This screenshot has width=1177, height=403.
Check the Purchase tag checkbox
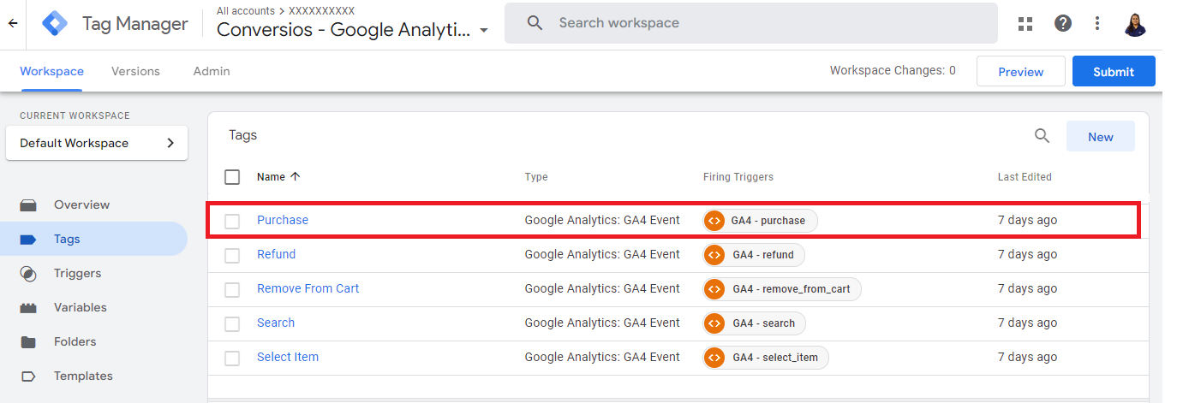point(232,222)
